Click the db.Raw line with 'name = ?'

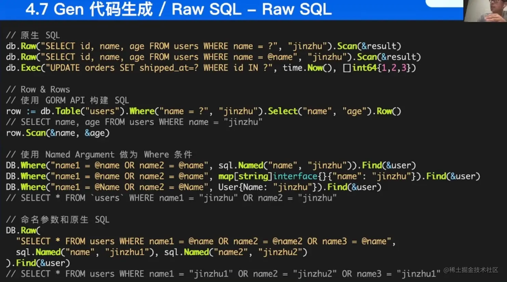coord(203,46)
